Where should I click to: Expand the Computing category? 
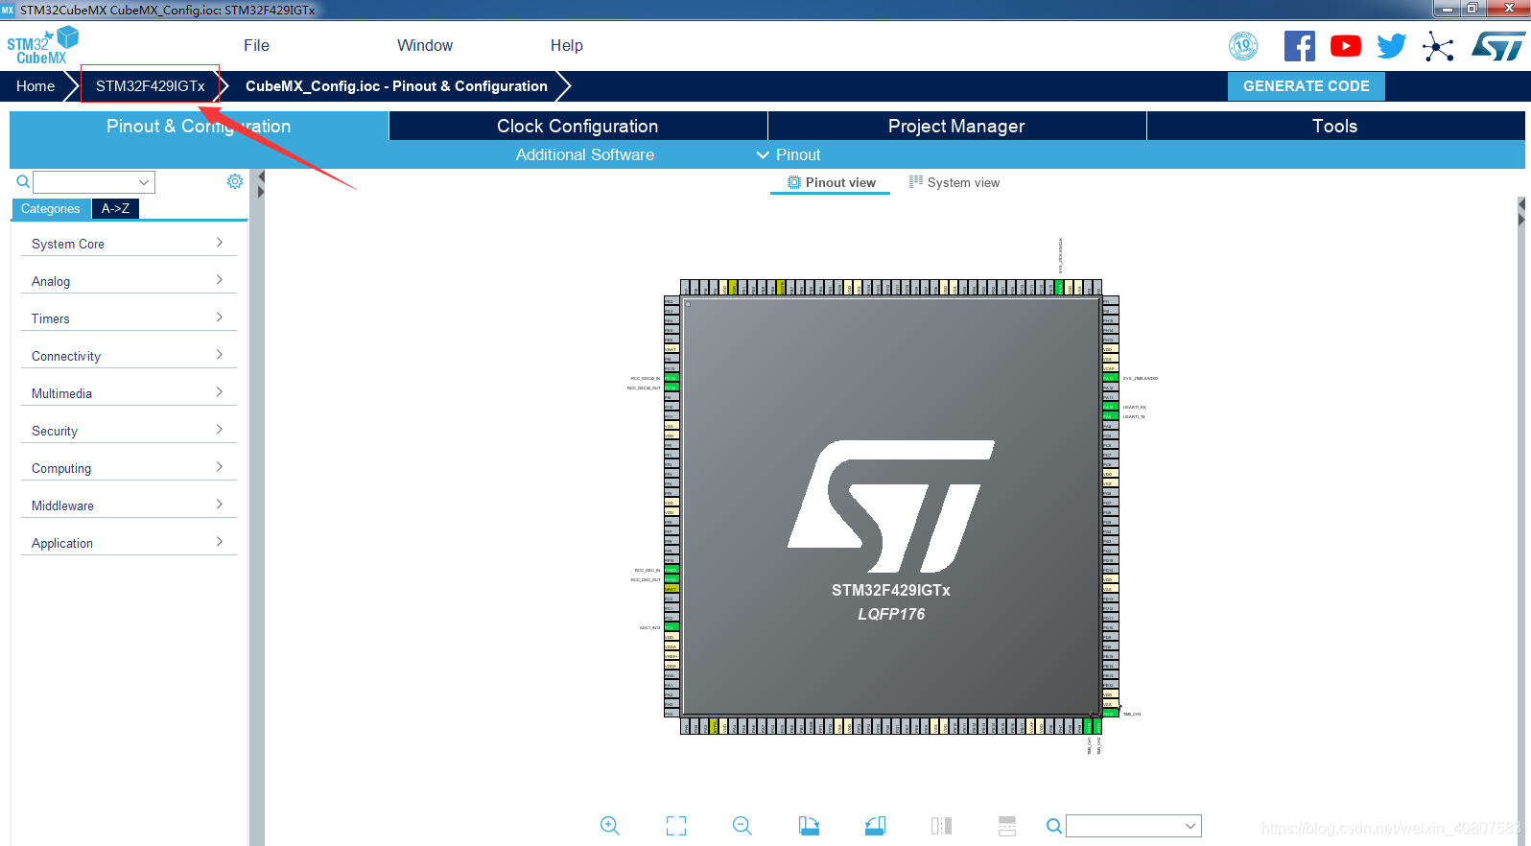[x=128, y=468]
